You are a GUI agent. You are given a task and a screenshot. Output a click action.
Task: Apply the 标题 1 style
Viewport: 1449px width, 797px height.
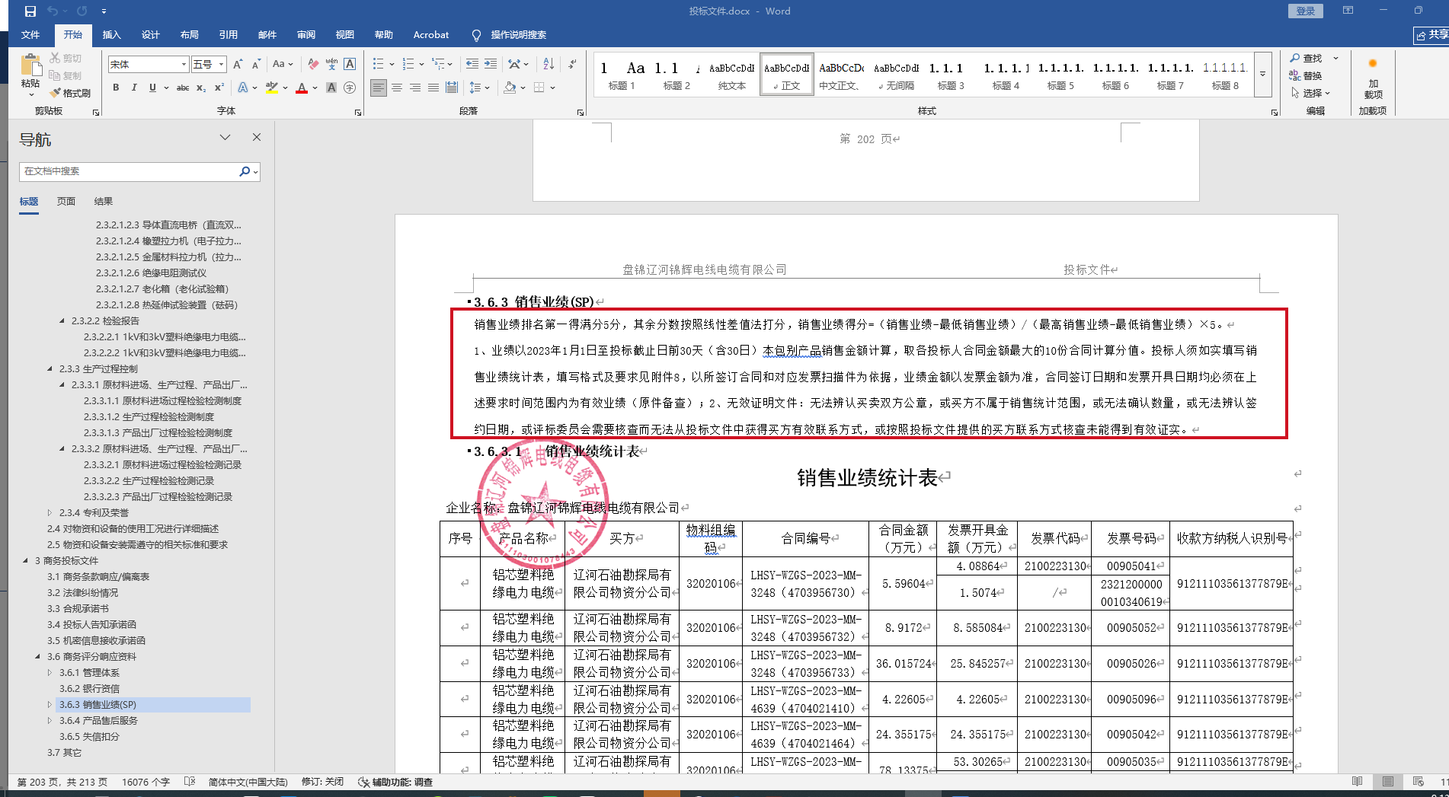click(622, 75)
